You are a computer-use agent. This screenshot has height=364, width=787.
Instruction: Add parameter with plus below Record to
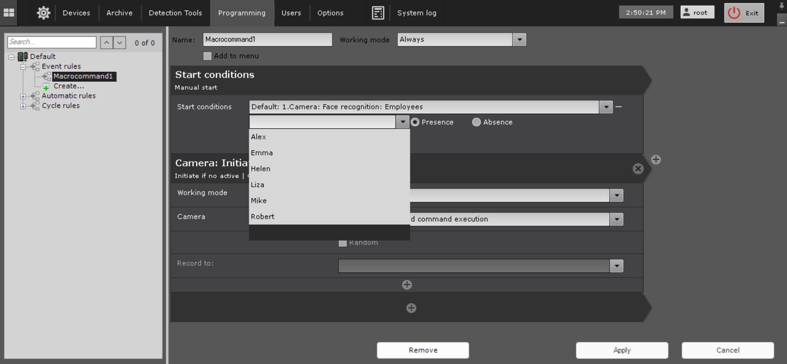pyautogui.click(x=407, y=285)
